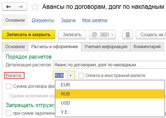This screenshot has height=118, width=166.
Task: Choose EUR from the currency list
Action: coord(66,85)
